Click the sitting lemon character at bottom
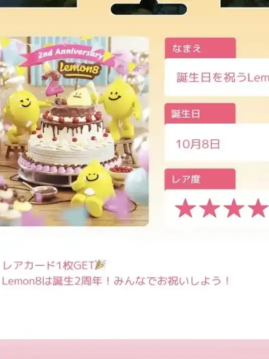Image resolution: width=269 pixels, height=359 pixels. (92, 188)
